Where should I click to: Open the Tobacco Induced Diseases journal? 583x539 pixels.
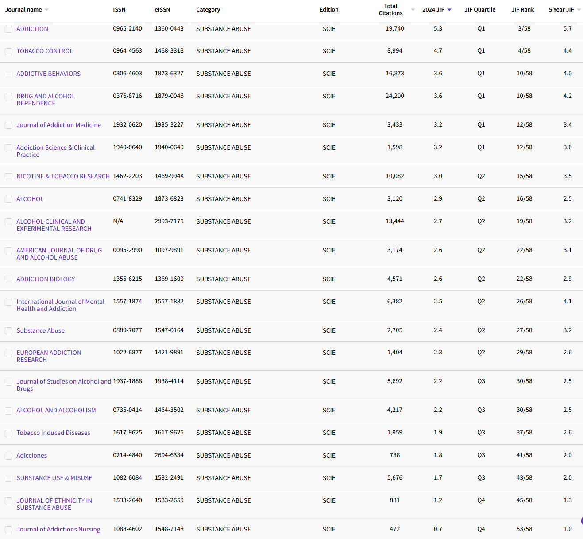tap(53, 433)
